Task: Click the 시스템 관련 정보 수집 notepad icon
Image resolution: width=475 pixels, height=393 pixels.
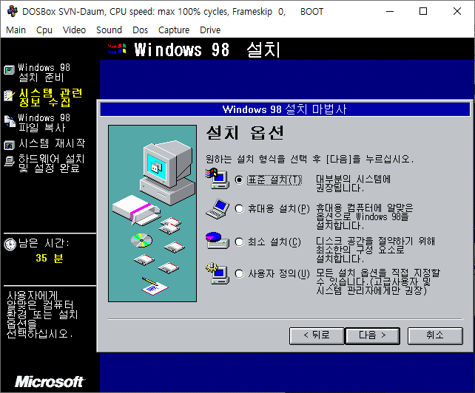Action: tap(9, 95)
